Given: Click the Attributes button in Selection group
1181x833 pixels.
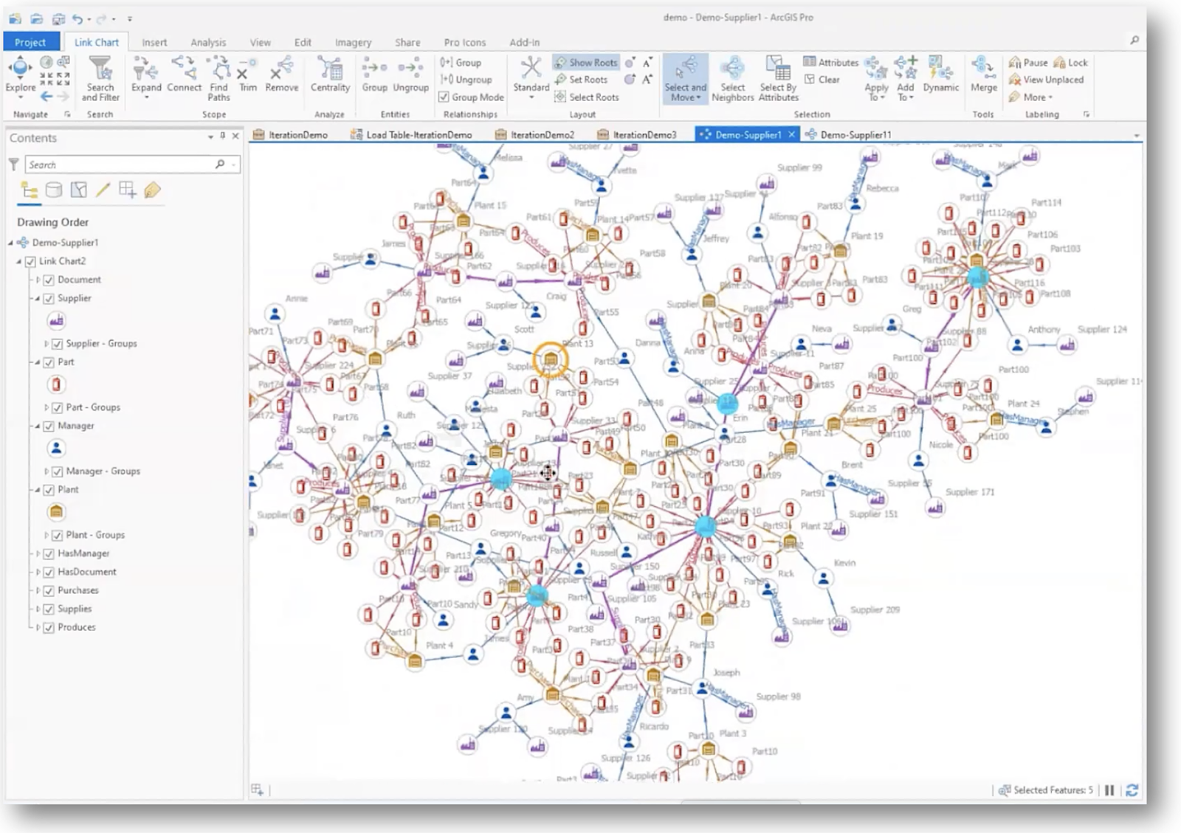Looking at the screenshot, I should click(831, 63).
